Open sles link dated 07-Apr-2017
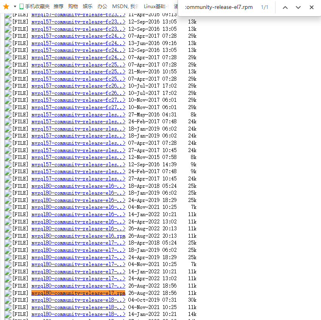This screenshot has width=321, height=320. [x=78, y=143]
